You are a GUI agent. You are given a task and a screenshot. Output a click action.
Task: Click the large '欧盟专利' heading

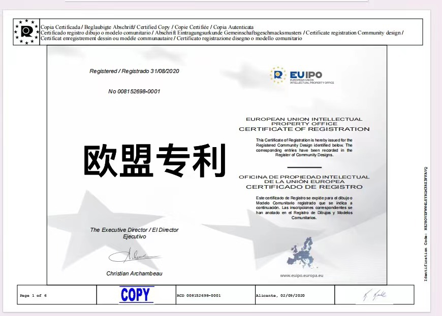click(x=154, y=160)
